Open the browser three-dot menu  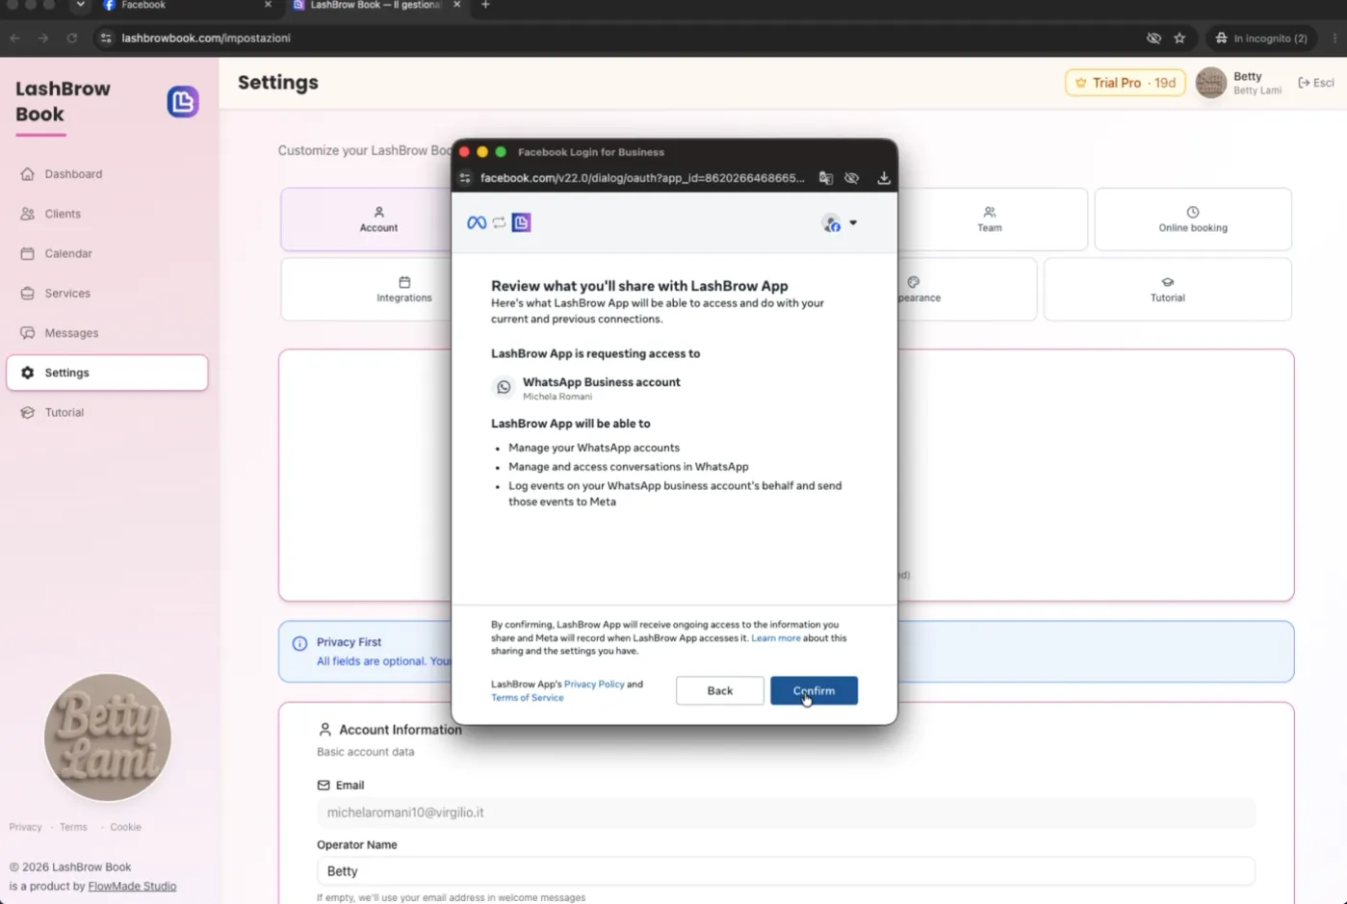tap(1334, 39)
